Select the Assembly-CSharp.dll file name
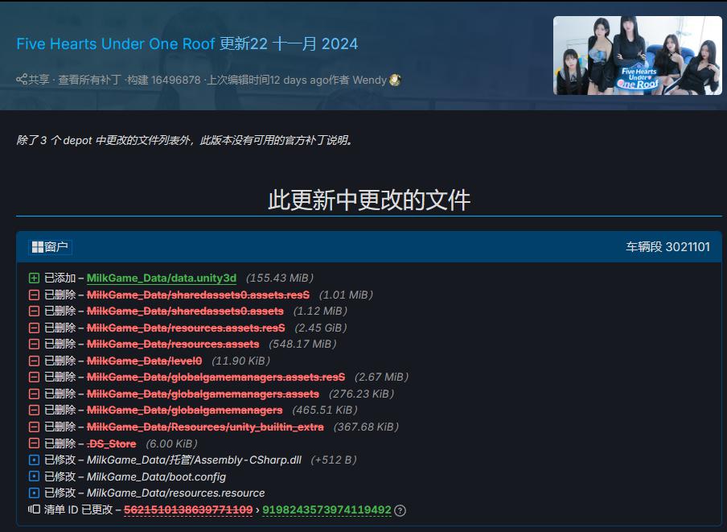 point(195,460)
